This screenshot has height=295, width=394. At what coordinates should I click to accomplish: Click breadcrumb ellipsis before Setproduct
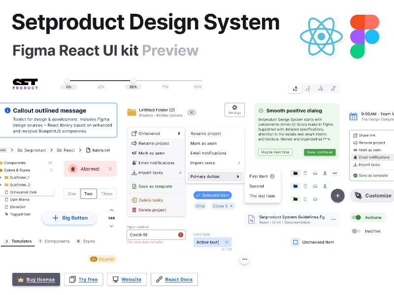pos(3,150)
